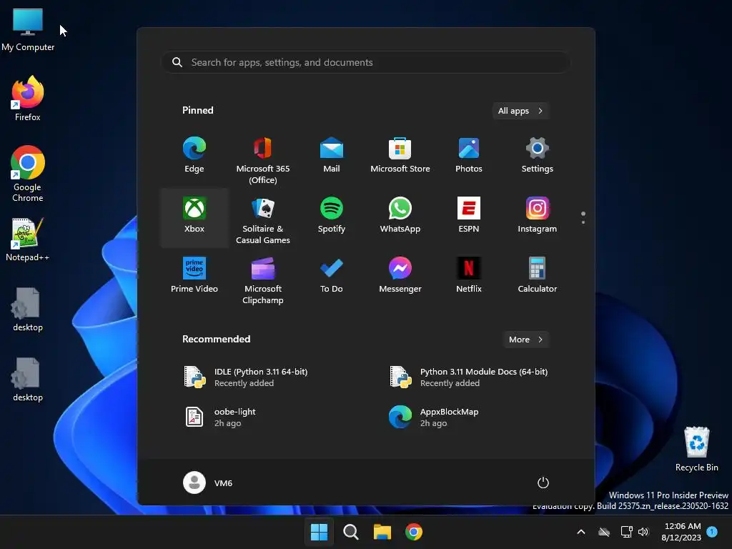
Task: Expand the All apps list
Action: click(520, 111)
